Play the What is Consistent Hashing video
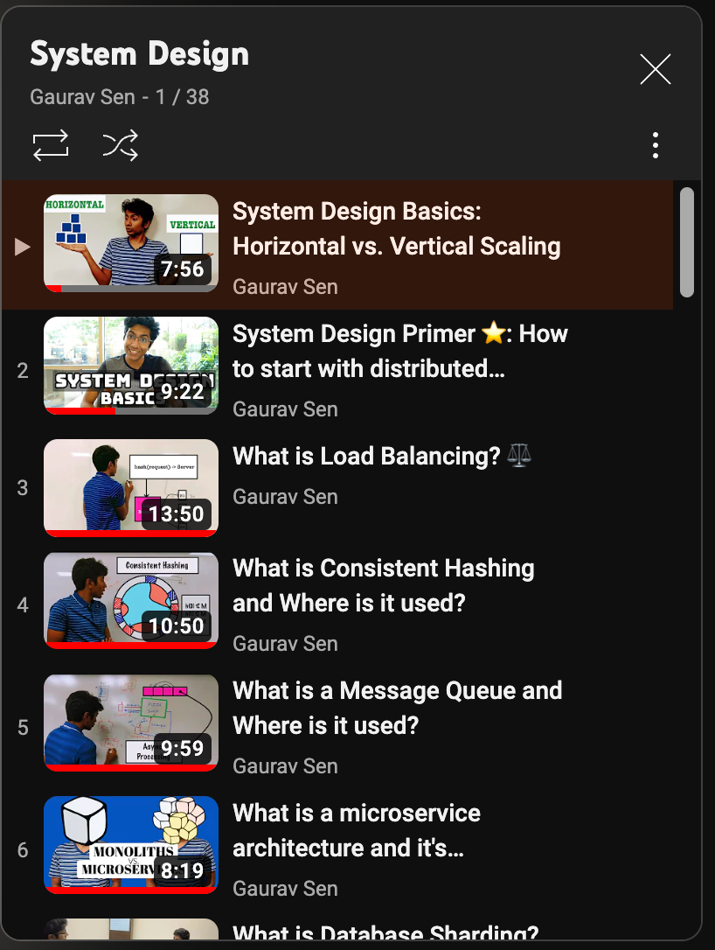715x950 pixels. [383, 586]
